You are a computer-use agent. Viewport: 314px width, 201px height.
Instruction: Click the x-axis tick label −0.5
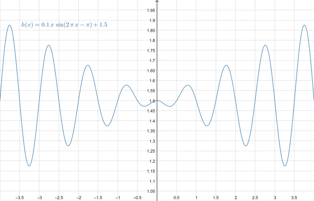click(x=137, y=198)
